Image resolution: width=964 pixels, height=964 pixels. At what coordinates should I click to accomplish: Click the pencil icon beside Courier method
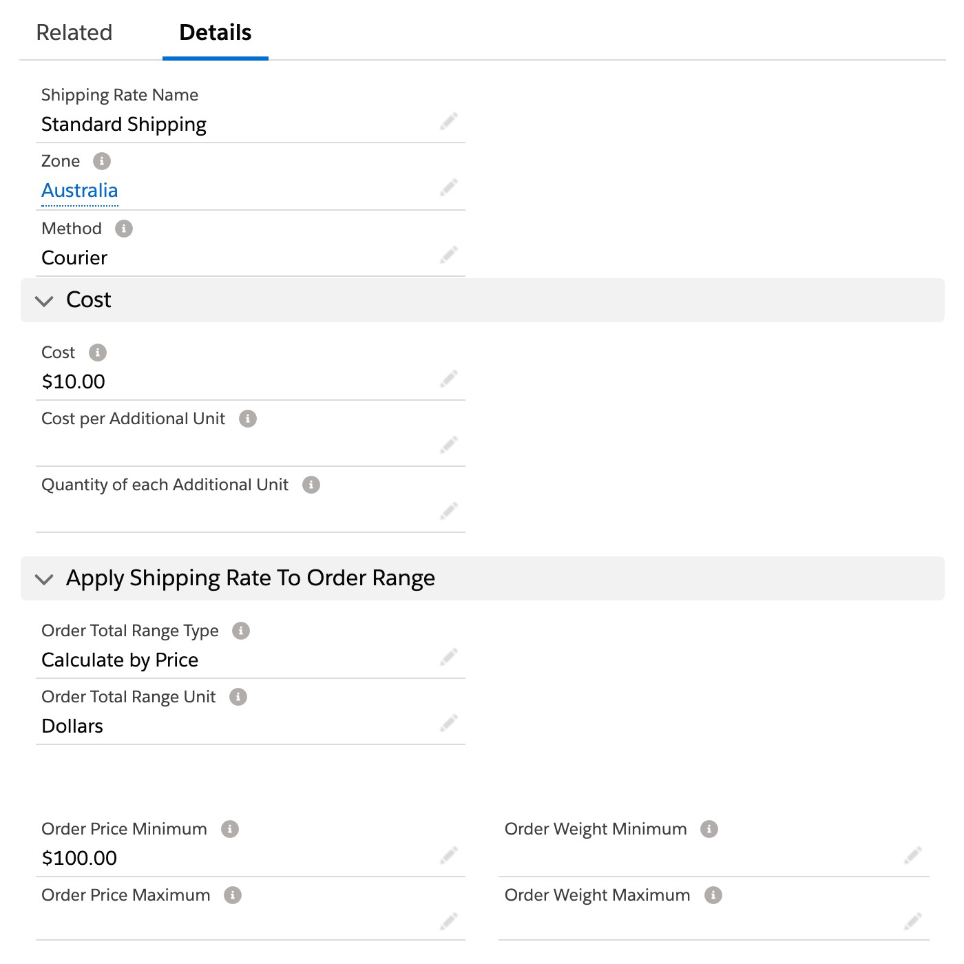(449, 255)
